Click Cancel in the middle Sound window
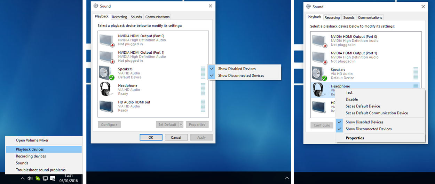This screenshot has width=435, height=184. pos(176,137)
